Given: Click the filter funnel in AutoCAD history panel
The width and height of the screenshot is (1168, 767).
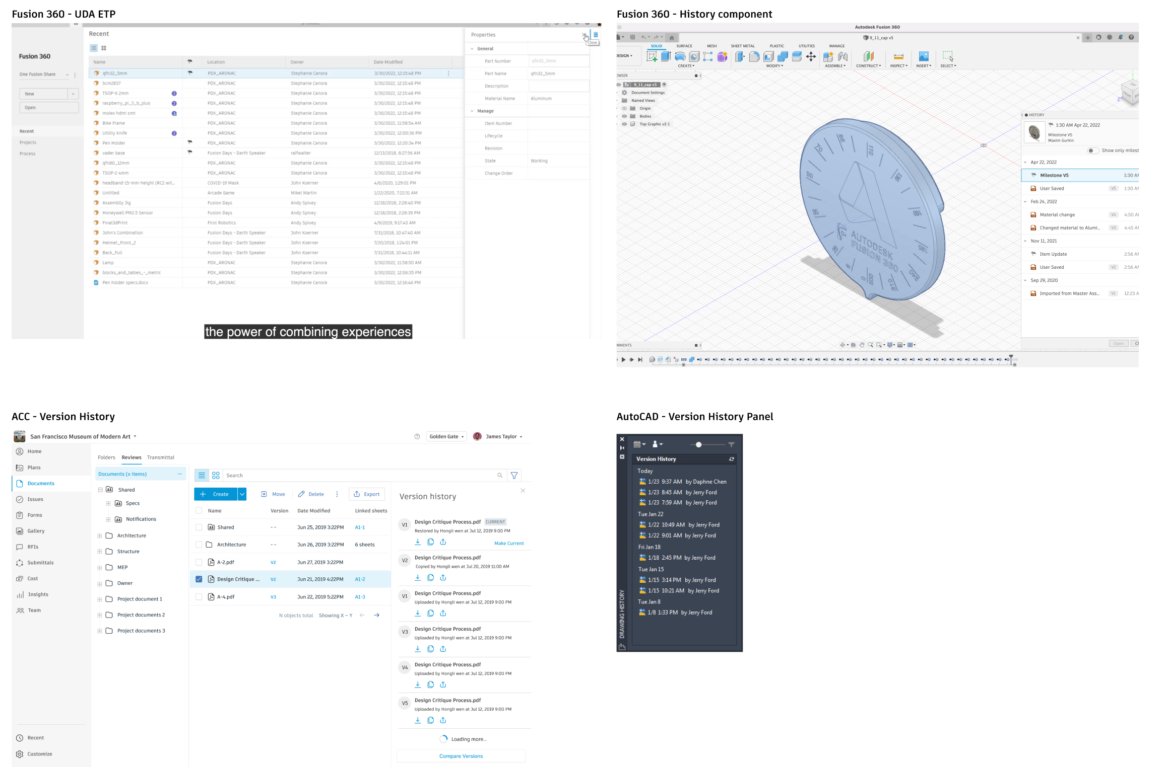Looking at the screenshot, I should [731, 444].
